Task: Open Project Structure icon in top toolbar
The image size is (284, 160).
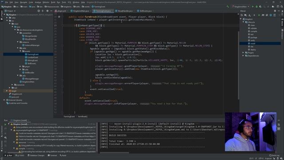Action: [x=273, y=7]
